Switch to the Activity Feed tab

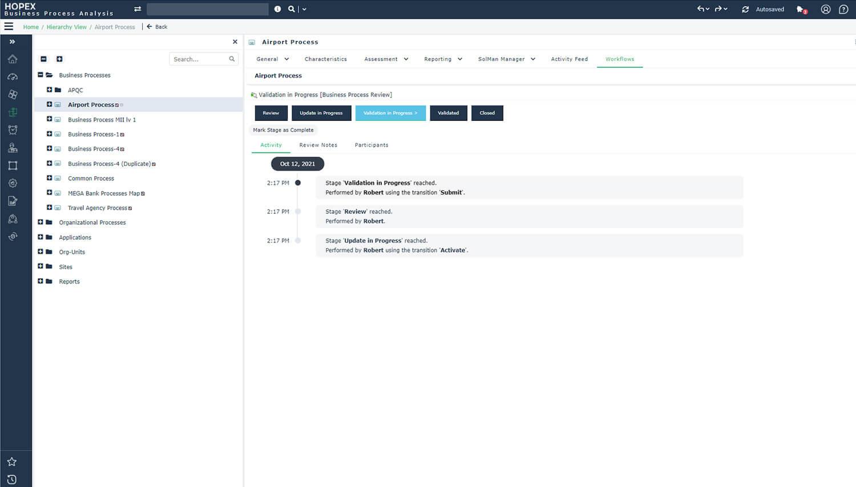[x=569, y=59]
